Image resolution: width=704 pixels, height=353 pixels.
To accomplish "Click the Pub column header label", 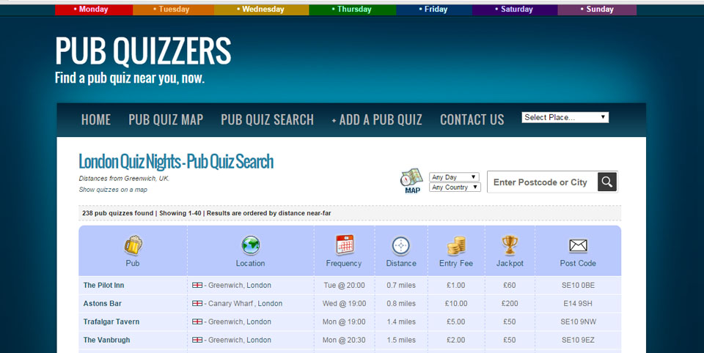I will (133, 264).
